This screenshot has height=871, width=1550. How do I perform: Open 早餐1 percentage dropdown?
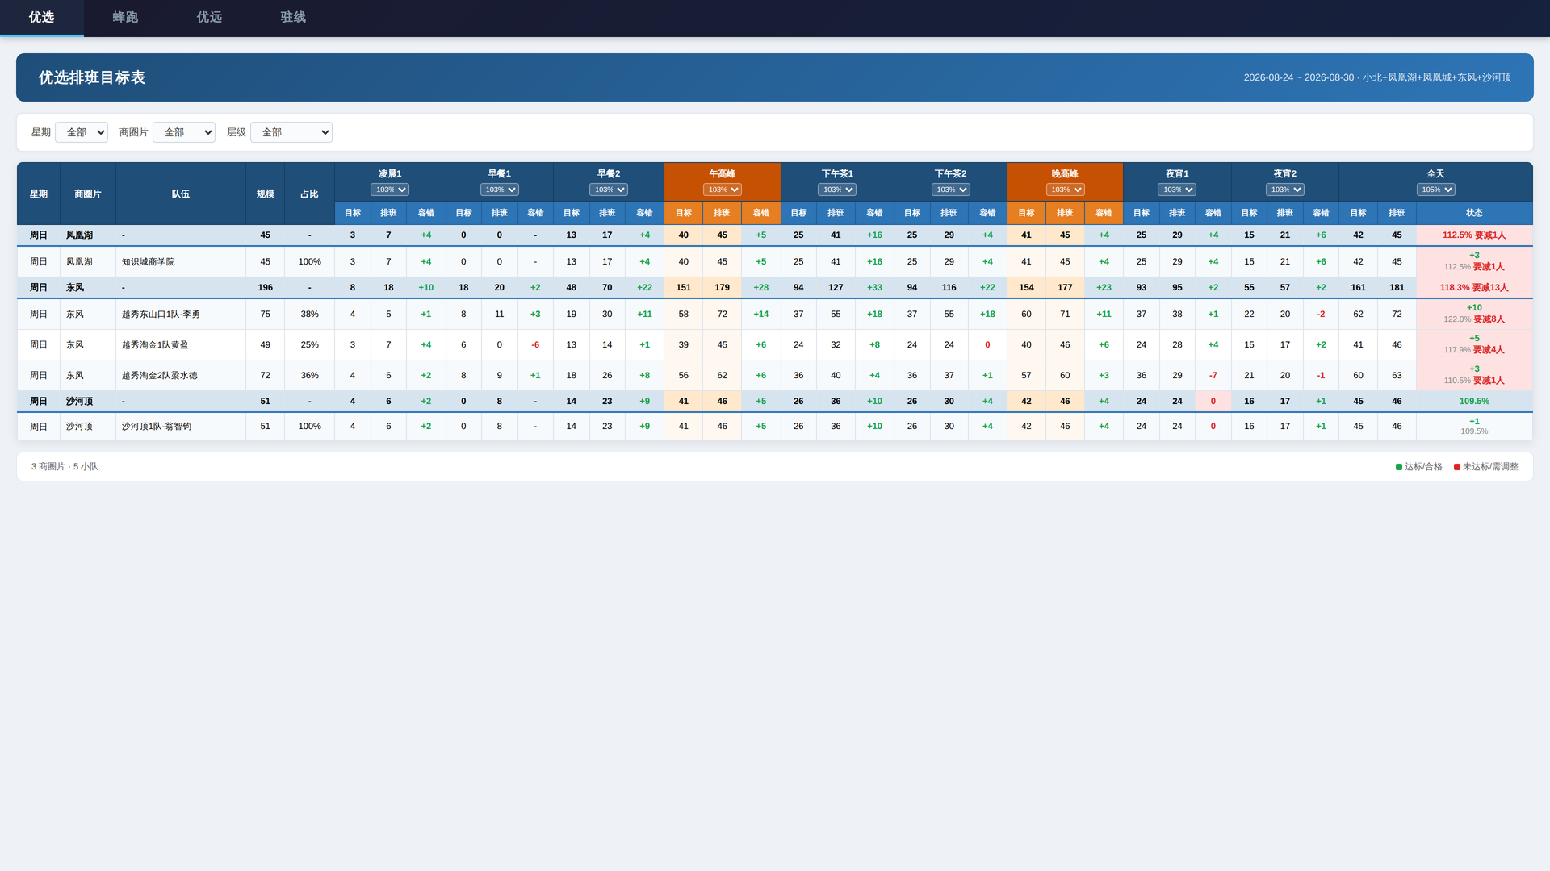click(x=500, y=190)
